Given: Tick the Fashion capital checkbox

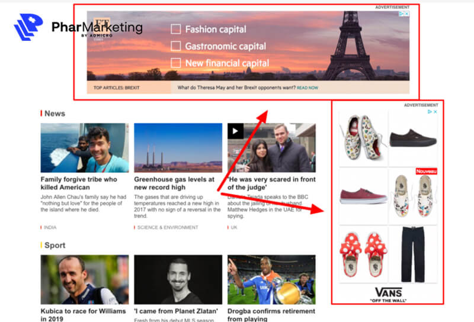Looking at the screenshot, I should (x=176, y=30).
